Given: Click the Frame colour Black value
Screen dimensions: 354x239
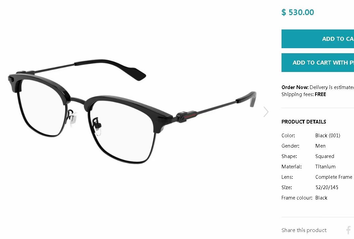Looking at the screenshot, I should (321, 198).
